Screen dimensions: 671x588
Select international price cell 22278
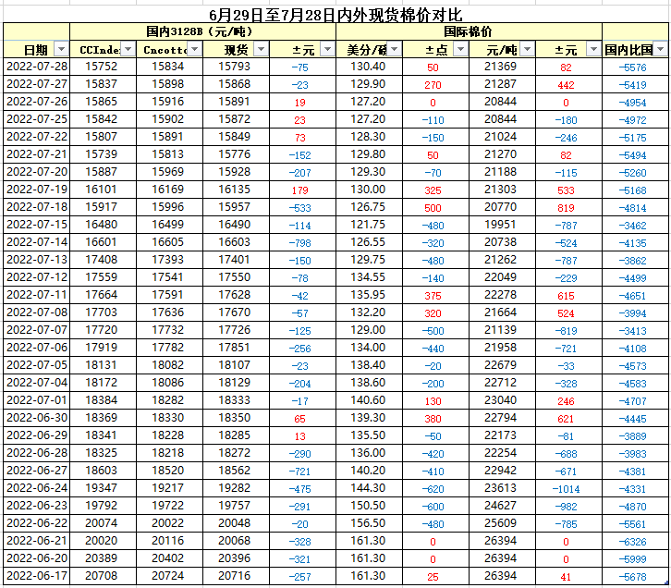pos(503,295)
